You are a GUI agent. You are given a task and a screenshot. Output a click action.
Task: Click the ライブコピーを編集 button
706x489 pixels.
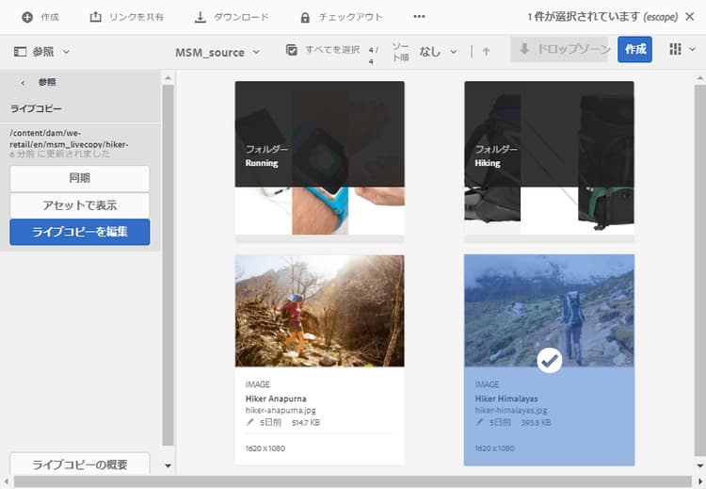click(80, 232)
